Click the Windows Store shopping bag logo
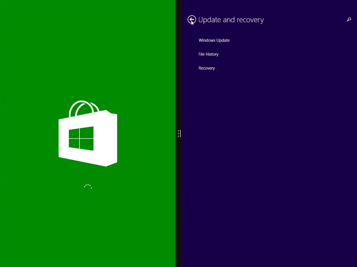Viewport: 357px width, 267px height. [88, 133]
